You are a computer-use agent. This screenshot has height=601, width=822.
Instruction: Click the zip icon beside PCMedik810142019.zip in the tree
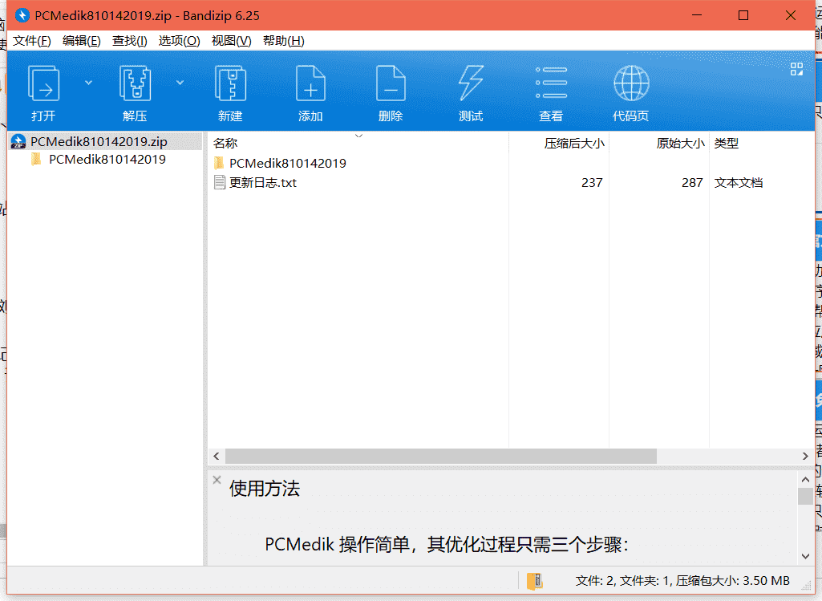pyautogui.click(x=18, y=141)
